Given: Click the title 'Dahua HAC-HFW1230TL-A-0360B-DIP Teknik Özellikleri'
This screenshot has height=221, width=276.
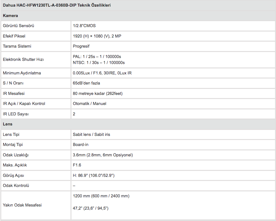Looking at the screenshot, I should coord(57,5).
